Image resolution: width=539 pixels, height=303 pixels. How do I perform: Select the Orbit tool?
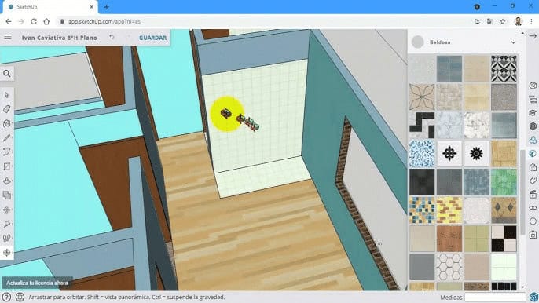click(x=7, y=253)
